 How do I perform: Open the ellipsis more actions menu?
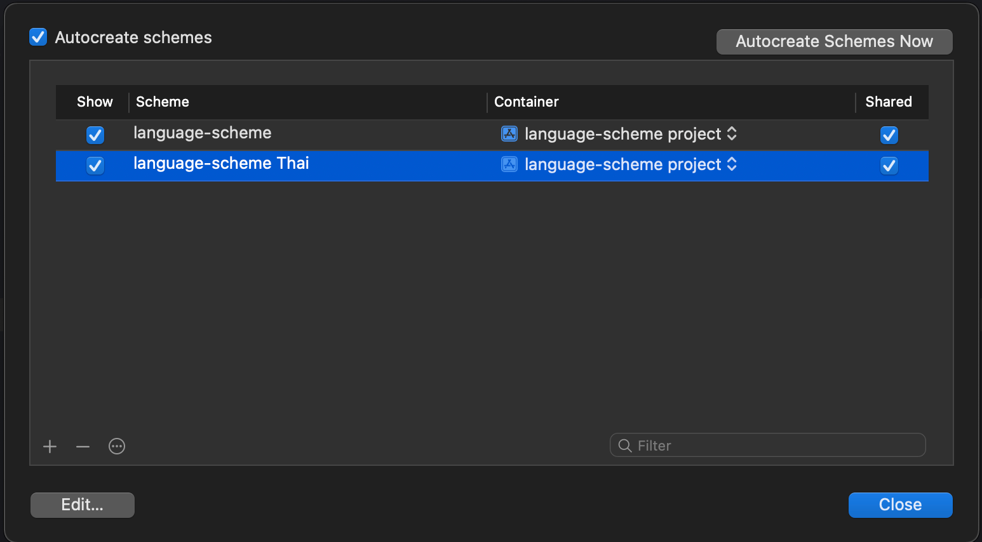pyautogui.click(x=117, y=447)
